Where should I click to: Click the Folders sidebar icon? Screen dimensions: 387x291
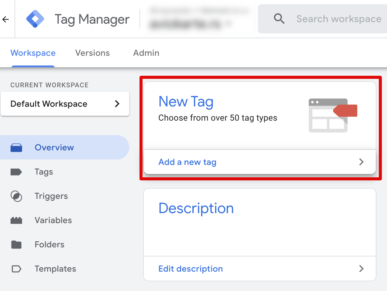[16, 245]
